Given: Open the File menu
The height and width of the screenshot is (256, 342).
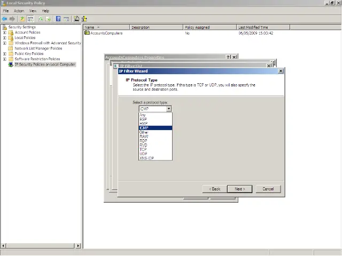Looking at the screenshot, I should coord(6,11).
